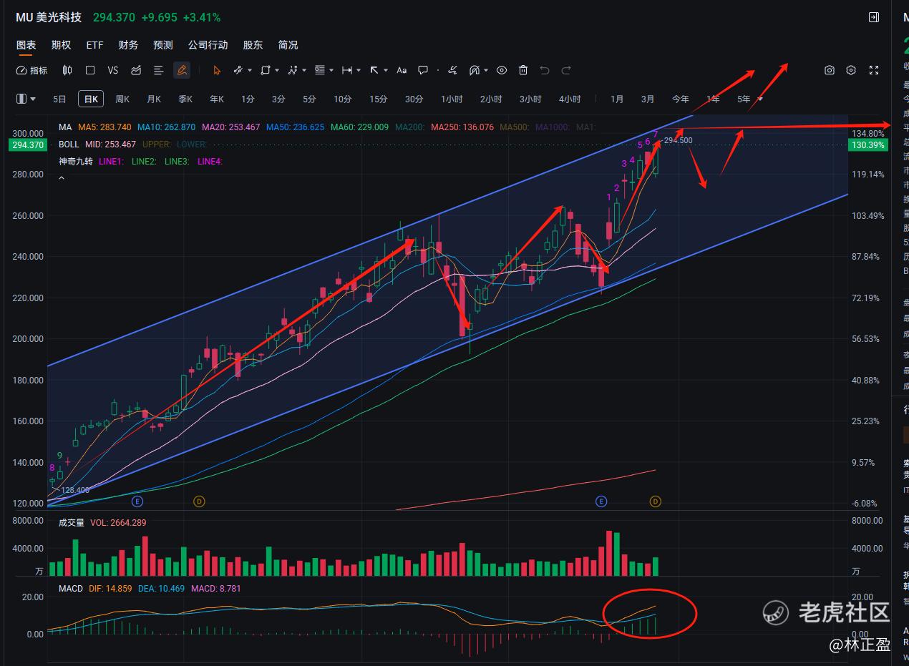This screenshot has height=666, width=909.
Task: Select the candlestick chart type icon
Action: click(67, 70)
